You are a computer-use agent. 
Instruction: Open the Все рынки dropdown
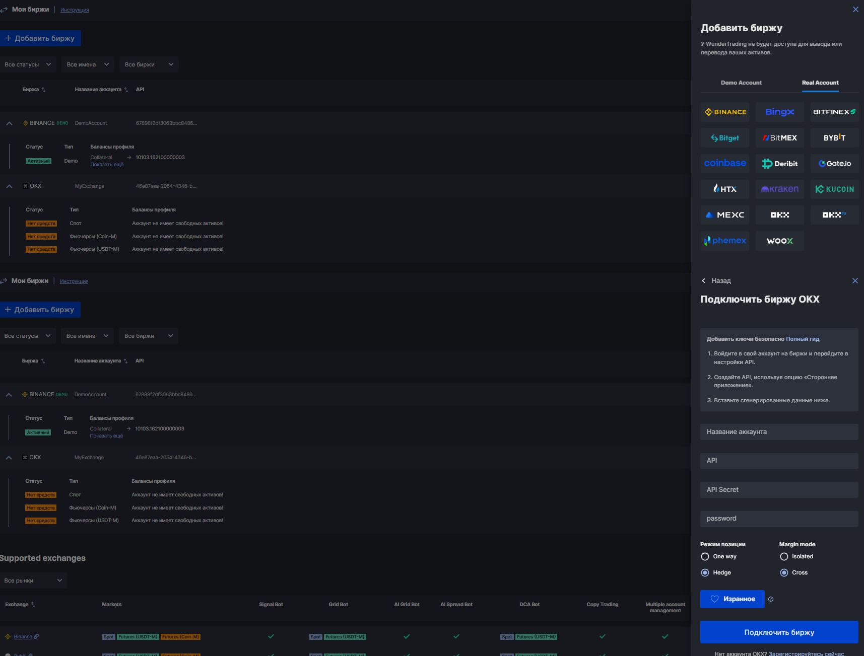[x=33, y=580]
